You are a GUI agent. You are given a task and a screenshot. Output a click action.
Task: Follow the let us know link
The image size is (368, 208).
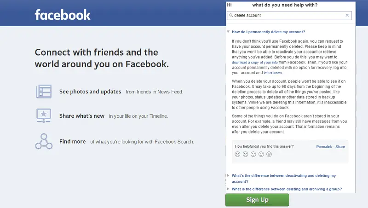[273, 73]
